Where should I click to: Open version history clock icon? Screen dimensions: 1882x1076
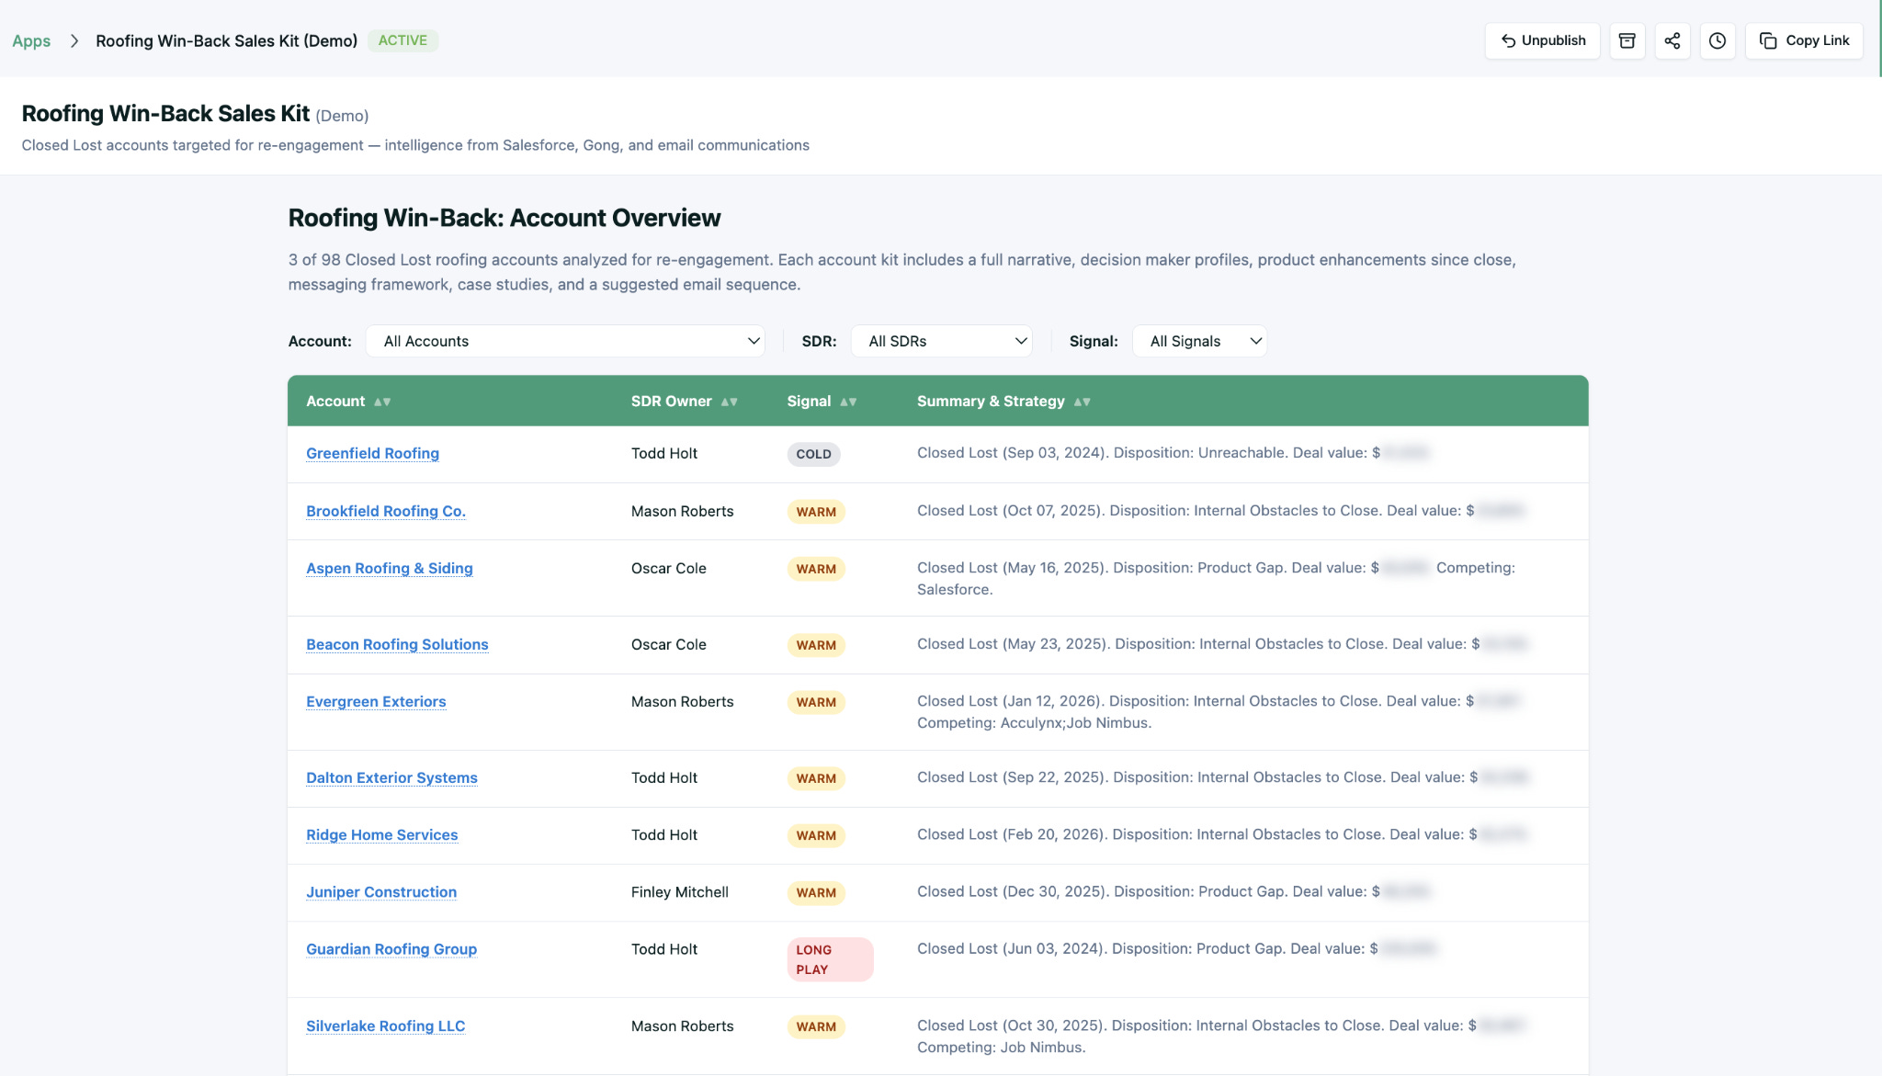click(1717, 40)
